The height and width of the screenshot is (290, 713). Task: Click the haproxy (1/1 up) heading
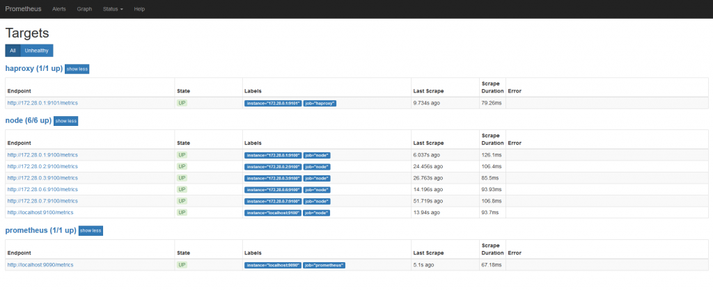tap(33, 69)
